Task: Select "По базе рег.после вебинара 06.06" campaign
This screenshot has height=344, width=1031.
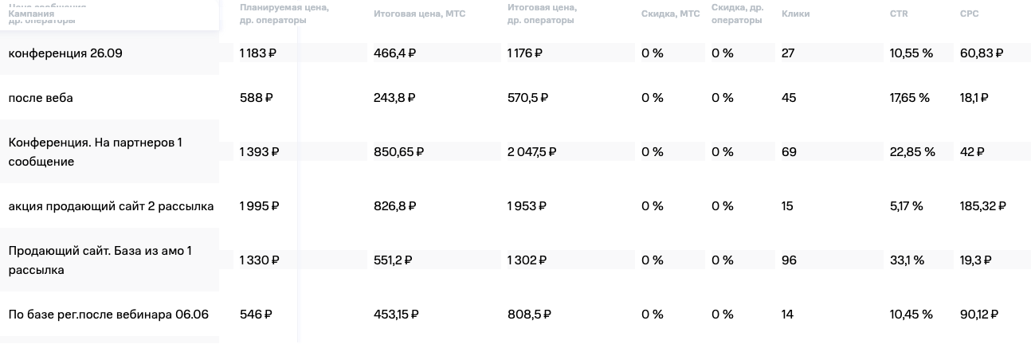Action: click(108, 315)
